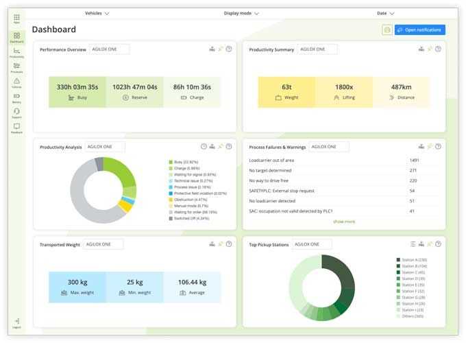
Task: Open Feedback from the sidebar
Action: [x=16, y=128]
